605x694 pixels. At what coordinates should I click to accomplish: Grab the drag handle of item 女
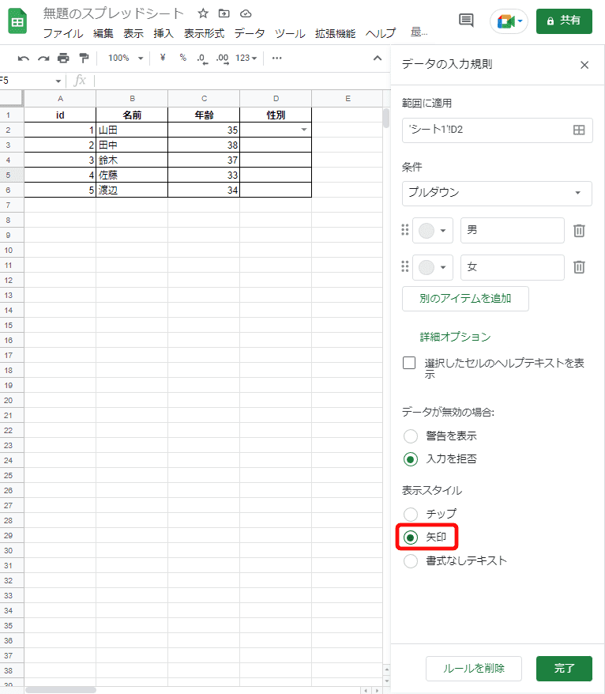(404, 266)
